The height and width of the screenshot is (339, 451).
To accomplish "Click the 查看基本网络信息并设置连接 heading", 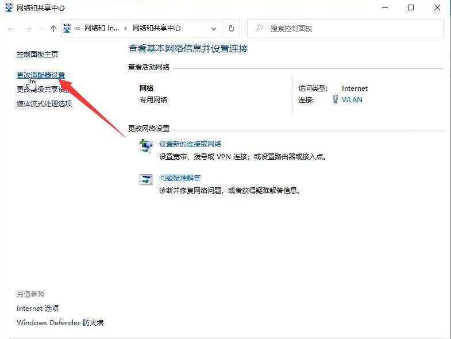I will [188, 49].
